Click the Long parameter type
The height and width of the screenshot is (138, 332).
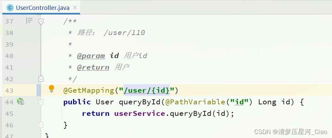267,102
